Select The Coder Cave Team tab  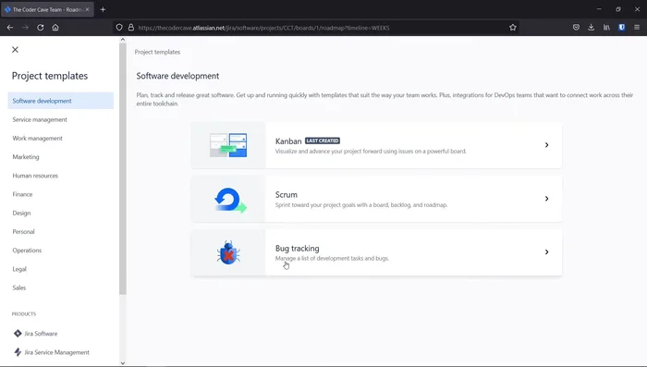pos(47,9)
